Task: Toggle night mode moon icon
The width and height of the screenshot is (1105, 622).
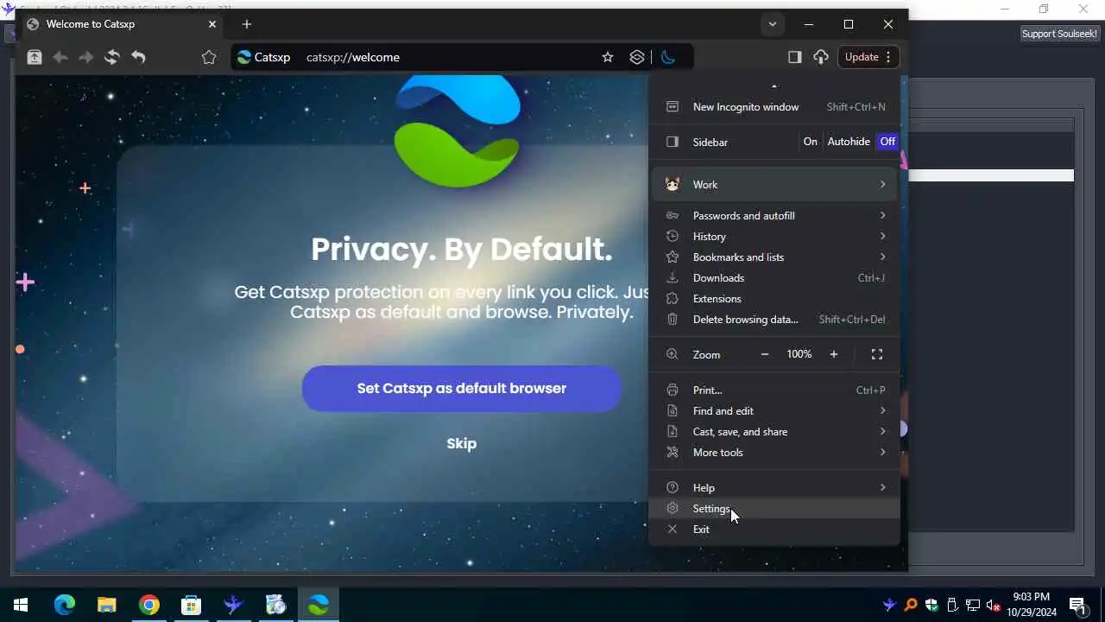Action: coord(667,57)
